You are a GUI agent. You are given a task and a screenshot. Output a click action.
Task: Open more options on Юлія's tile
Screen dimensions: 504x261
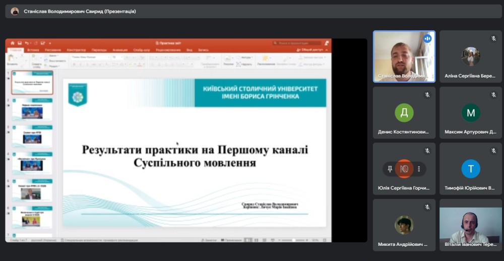[x=418, y=169]
